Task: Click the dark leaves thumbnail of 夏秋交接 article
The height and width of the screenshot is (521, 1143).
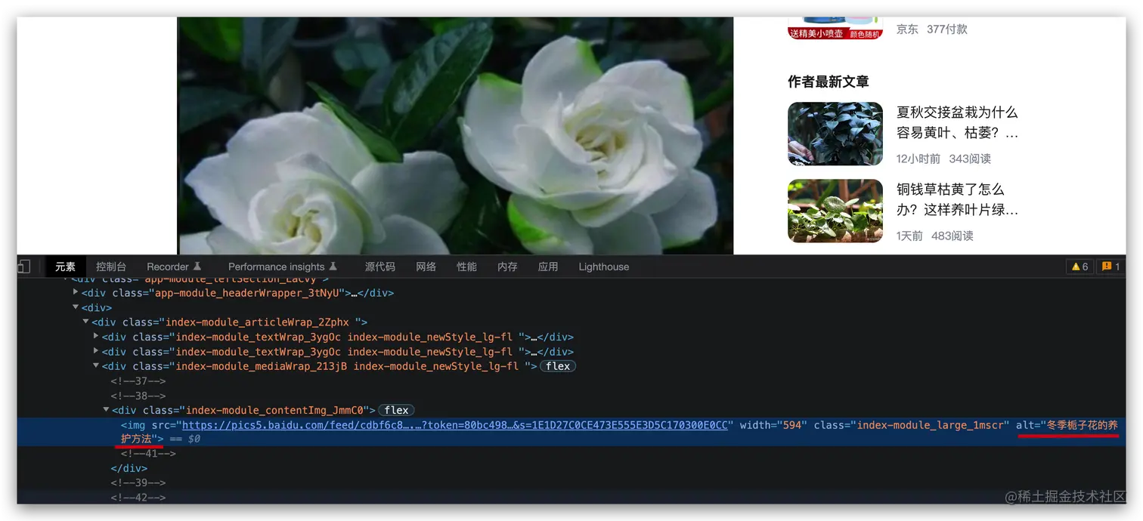Action: pos(835,134)
